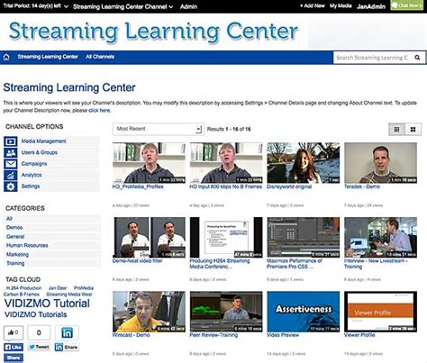Open the Viewer Profile video thumbnail

(380, 312)
